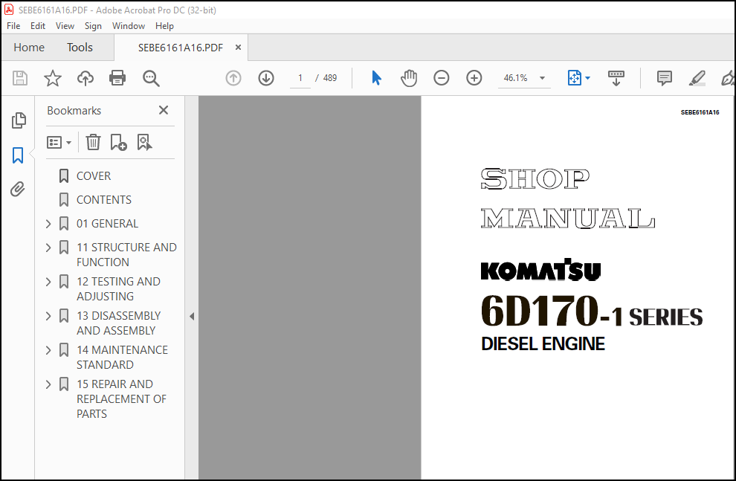Viewport: 736px width, 481px height.
Task: Click the Fit page view icon
Action: pyautogui.click(x=575, y=78)
